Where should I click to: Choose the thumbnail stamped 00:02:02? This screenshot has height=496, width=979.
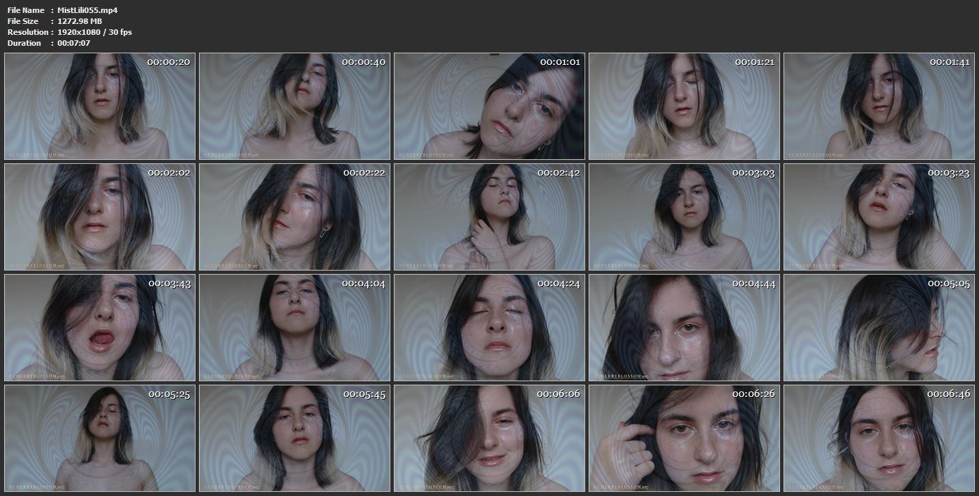[100, 217]
